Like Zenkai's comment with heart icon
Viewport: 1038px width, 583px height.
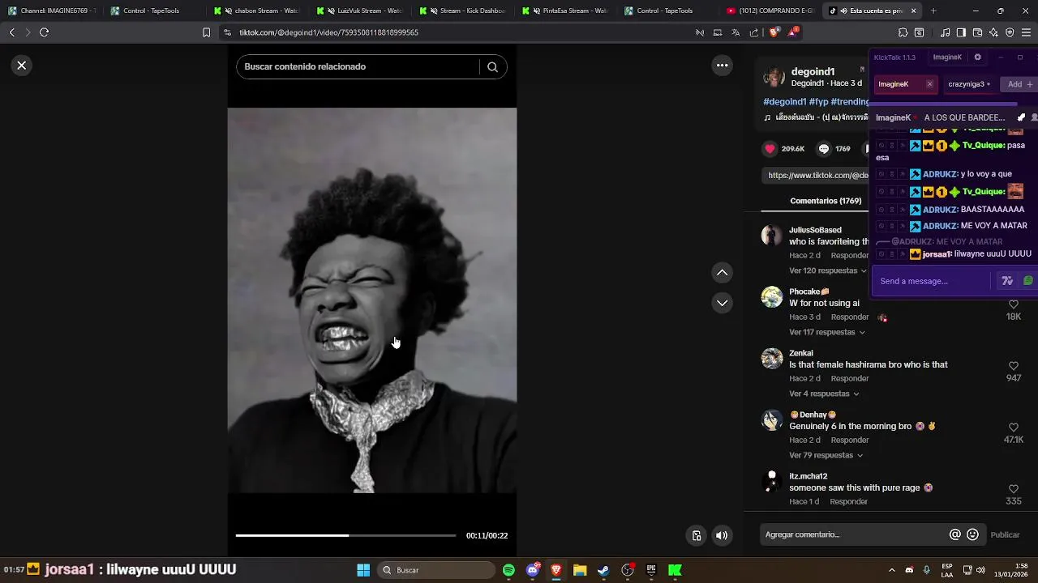1014,366
